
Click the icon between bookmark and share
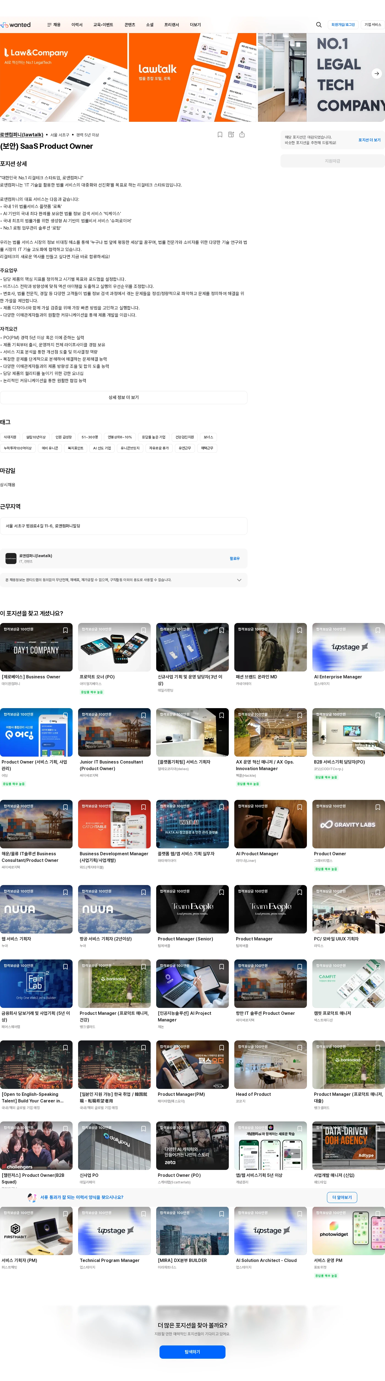pyautogui.click(x=231, y=134)
